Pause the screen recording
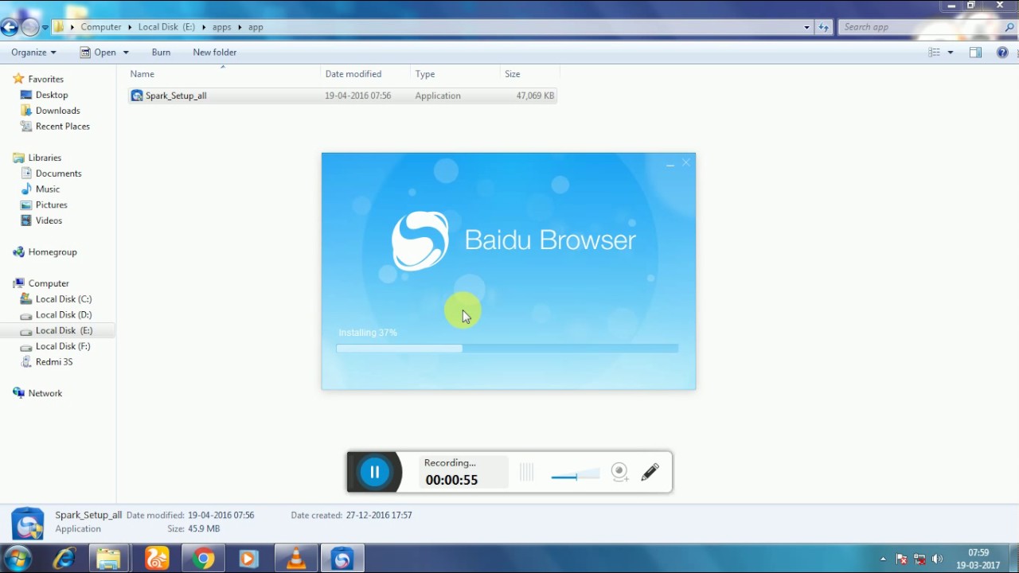Image resolution: width=1019 pixels, height=573 pixels. [x=374, y=472]
